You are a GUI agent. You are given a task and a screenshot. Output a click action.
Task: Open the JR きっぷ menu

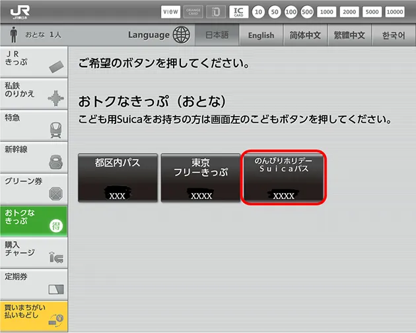pyautogui.click(x=34, y=62)
